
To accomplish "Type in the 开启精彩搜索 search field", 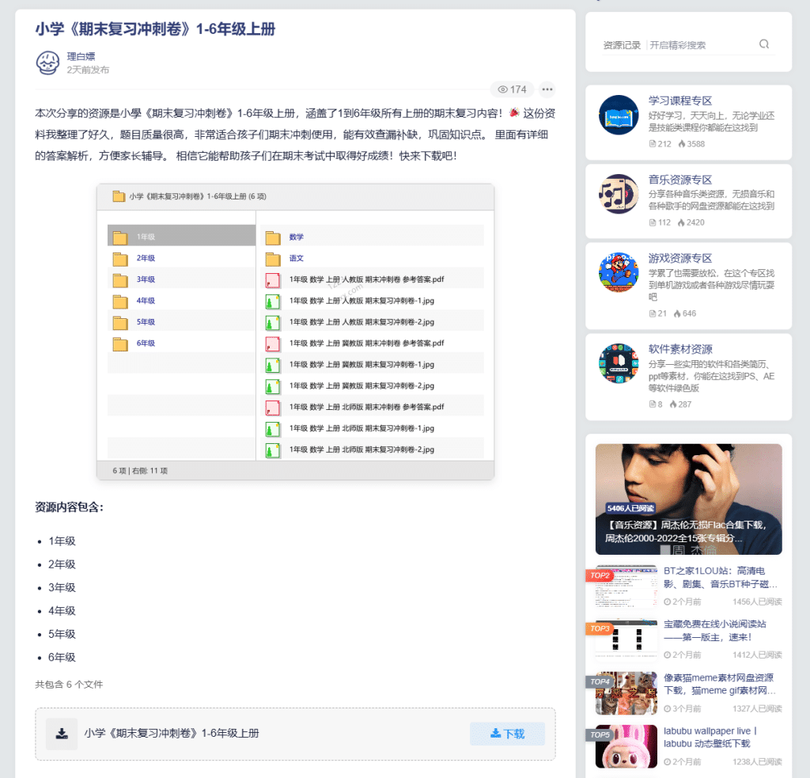I will [x=700, y=45].
